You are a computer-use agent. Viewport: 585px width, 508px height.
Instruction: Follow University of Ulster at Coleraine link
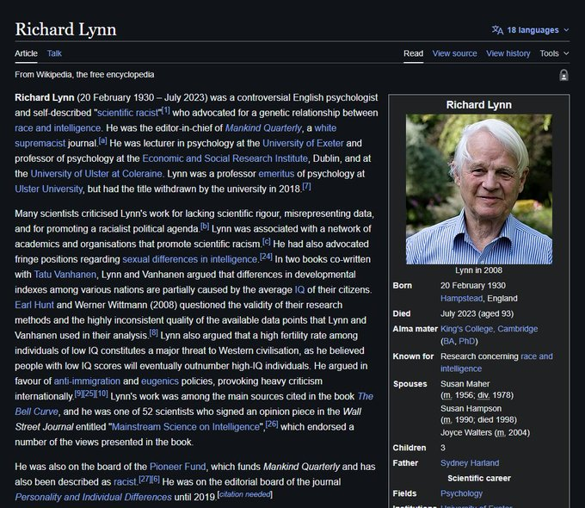(96, 174)
